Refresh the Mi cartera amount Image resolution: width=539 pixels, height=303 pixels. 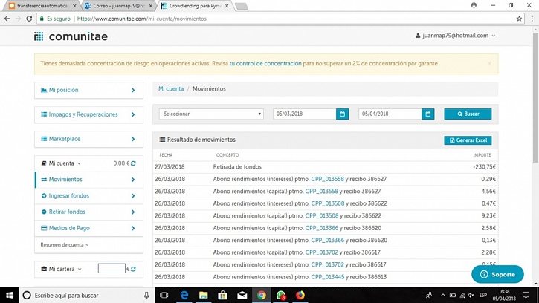pyautogui.click(x=134, y=269)
